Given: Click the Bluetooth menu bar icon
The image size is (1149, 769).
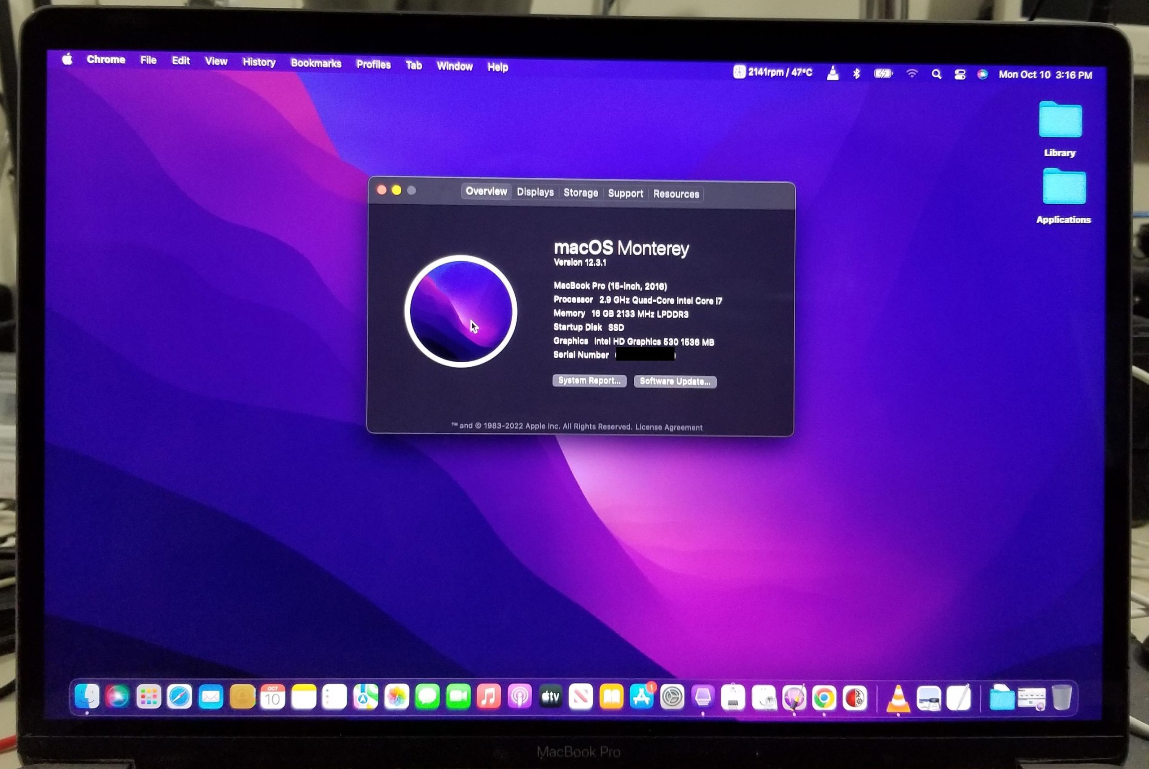Looking at the screenshot, I should (x=856, y=74).
